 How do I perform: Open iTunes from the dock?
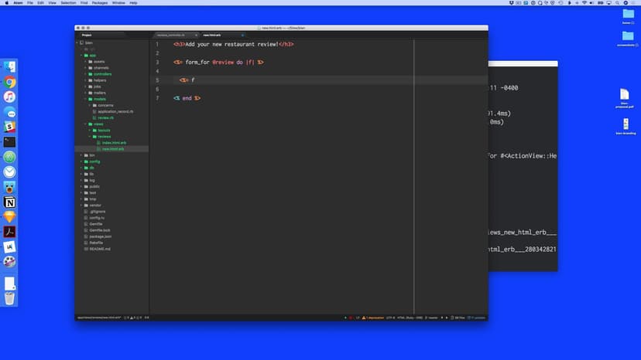[9, 97]
